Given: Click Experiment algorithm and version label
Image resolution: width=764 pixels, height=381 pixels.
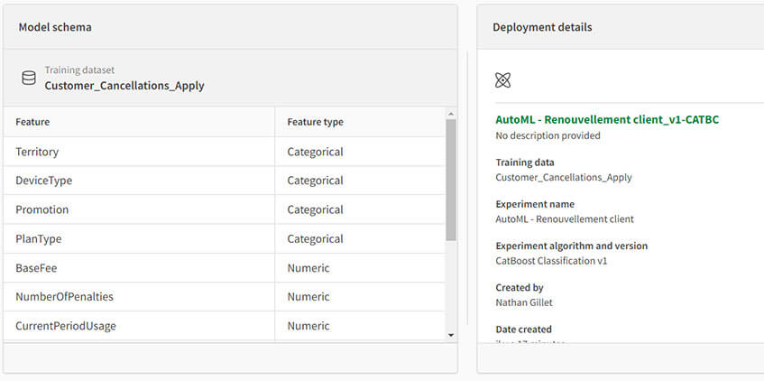Looking at the screenshot, I should tap(572, 246).
